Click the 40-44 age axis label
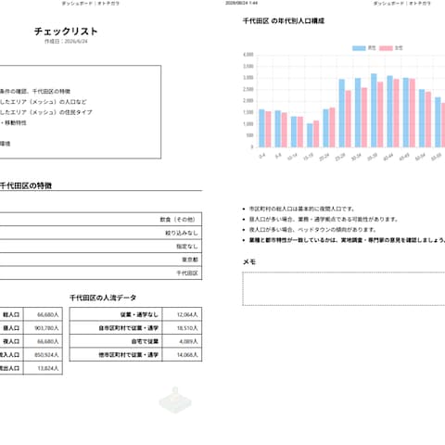 click(x=388, y=158)
